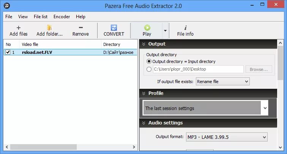Image resolution: width=287 pixels, height=154 pixels.
Task: Sort by the No column header
Action: coord(11,44)
